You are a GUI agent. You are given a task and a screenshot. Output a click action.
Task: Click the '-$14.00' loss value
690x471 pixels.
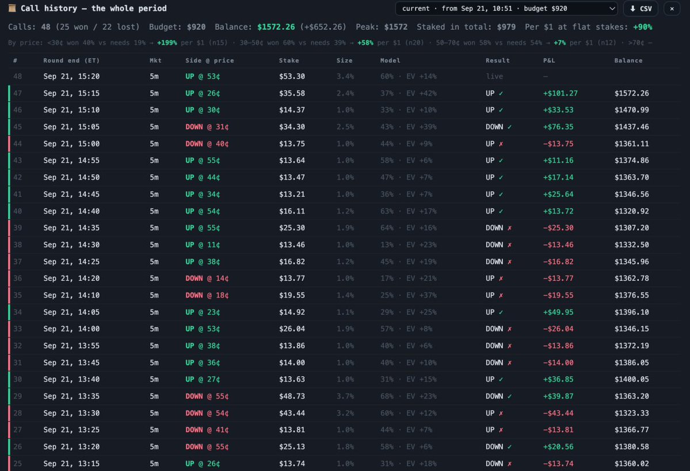click(x=558, y=363)
